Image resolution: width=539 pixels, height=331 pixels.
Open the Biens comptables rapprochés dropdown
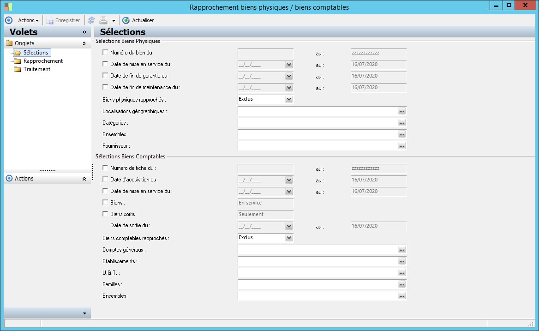289,238
